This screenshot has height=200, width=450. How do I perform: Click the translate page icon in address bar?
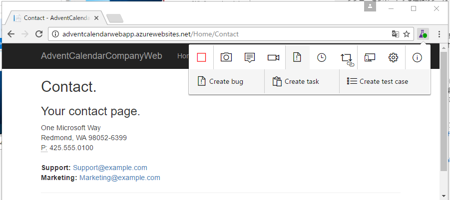pos(395,34)
